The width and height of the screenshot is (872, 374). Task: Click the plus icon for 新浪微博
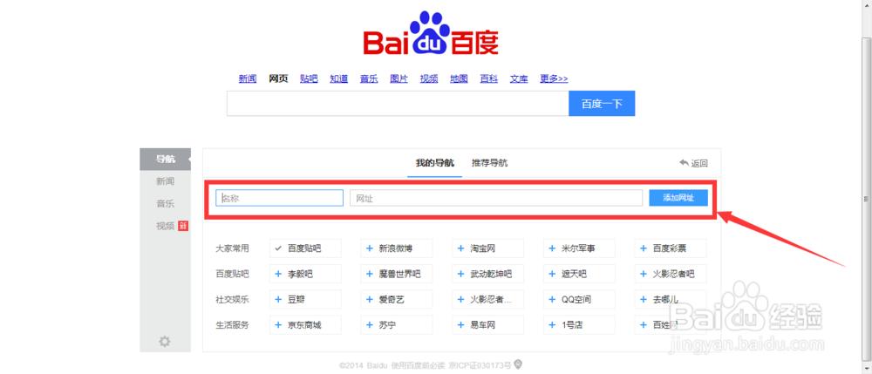369,248
